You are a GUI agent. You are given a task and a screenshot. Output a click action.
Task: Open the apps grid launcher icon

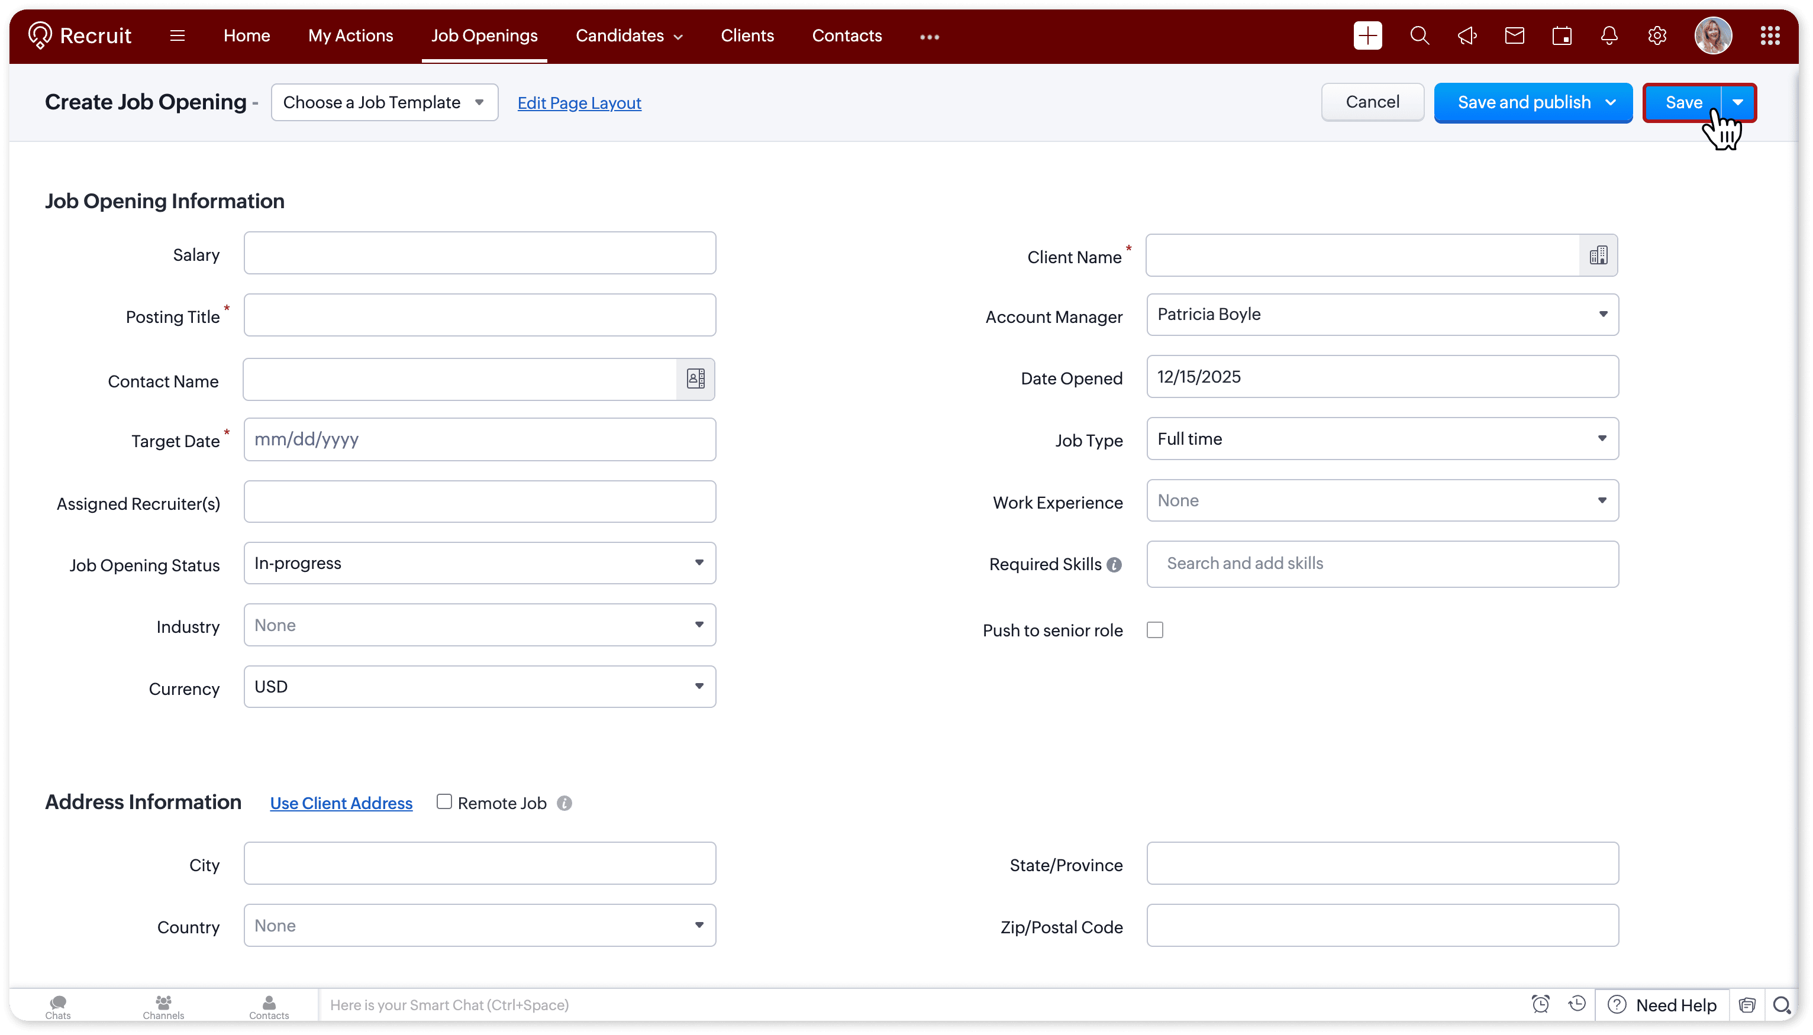tap(1770, 35)
